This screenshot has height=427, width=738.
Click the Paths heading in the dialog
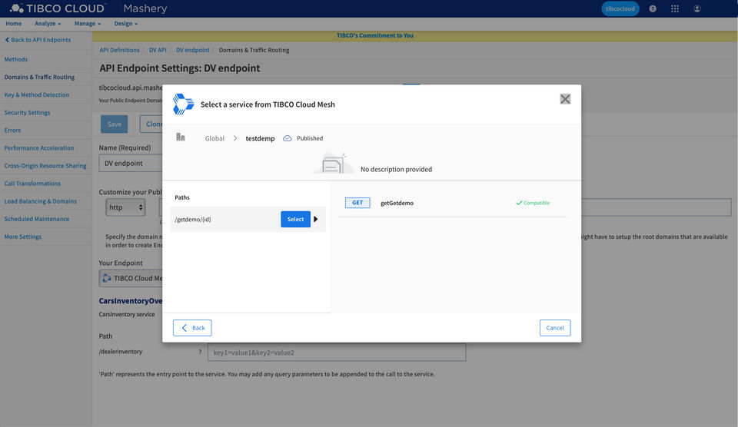pyautogui.click(x=182, y=197)
